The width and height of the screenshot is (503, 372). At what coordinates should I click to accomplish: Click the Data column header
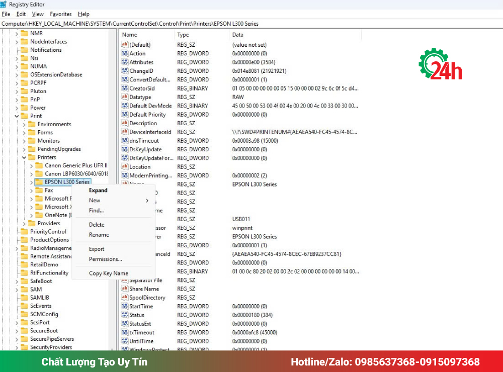click(x=295, y=35)
